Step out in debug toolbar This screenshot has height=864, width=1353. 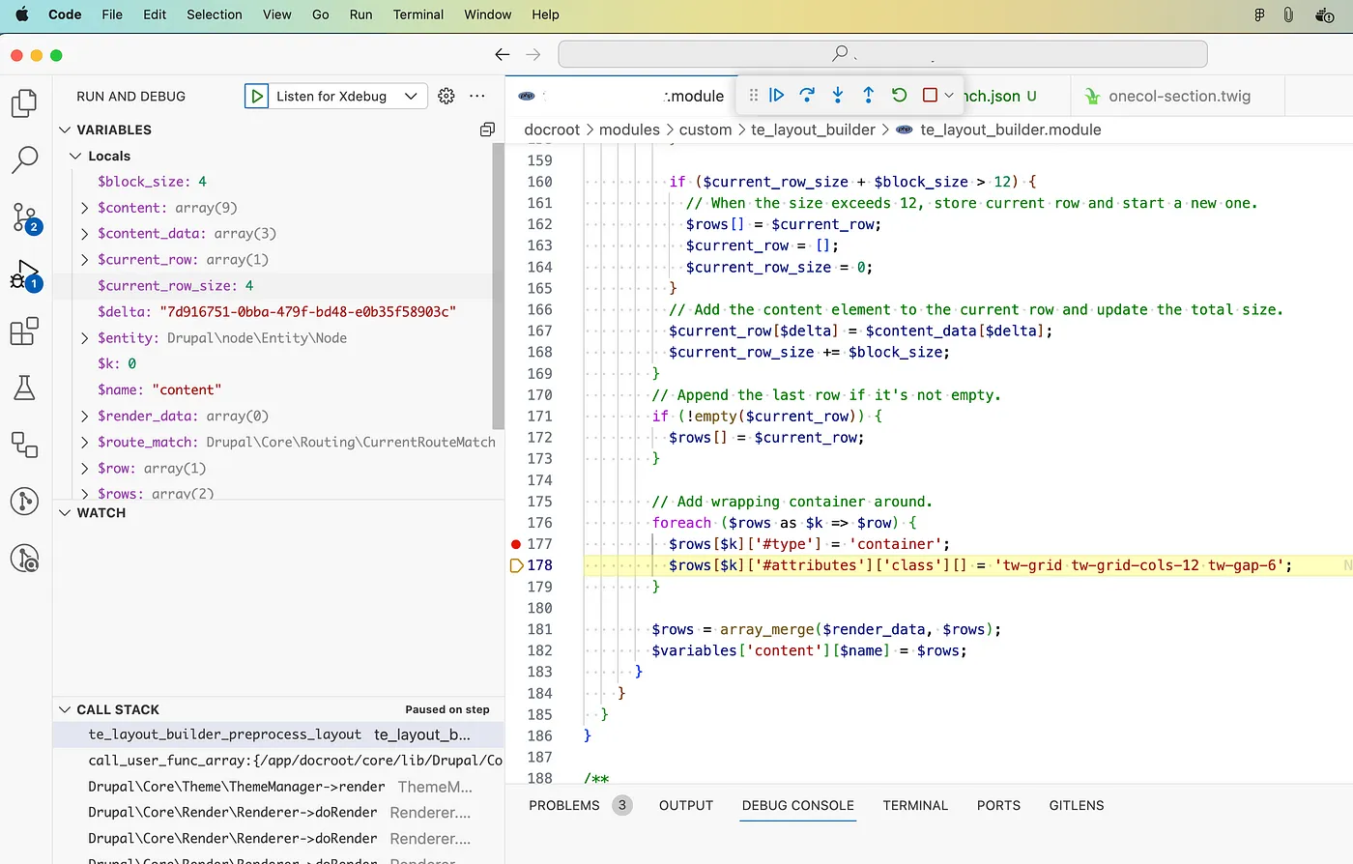coord(868,95)
